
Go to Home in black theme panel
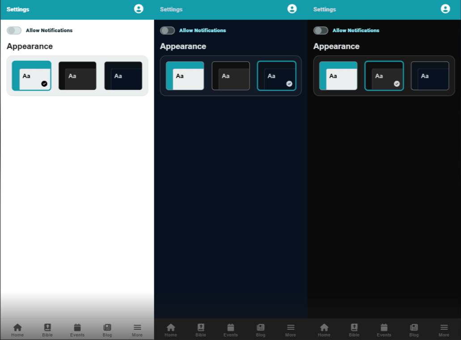(x=324, y=330)
